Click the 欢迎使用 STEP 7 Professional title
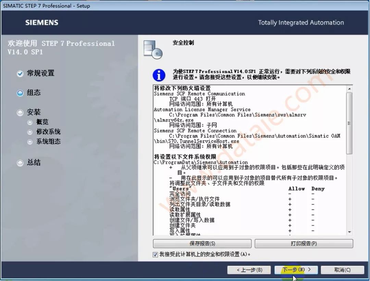The height and width of the screenshot is (281, 370). (x=61, y=48)
